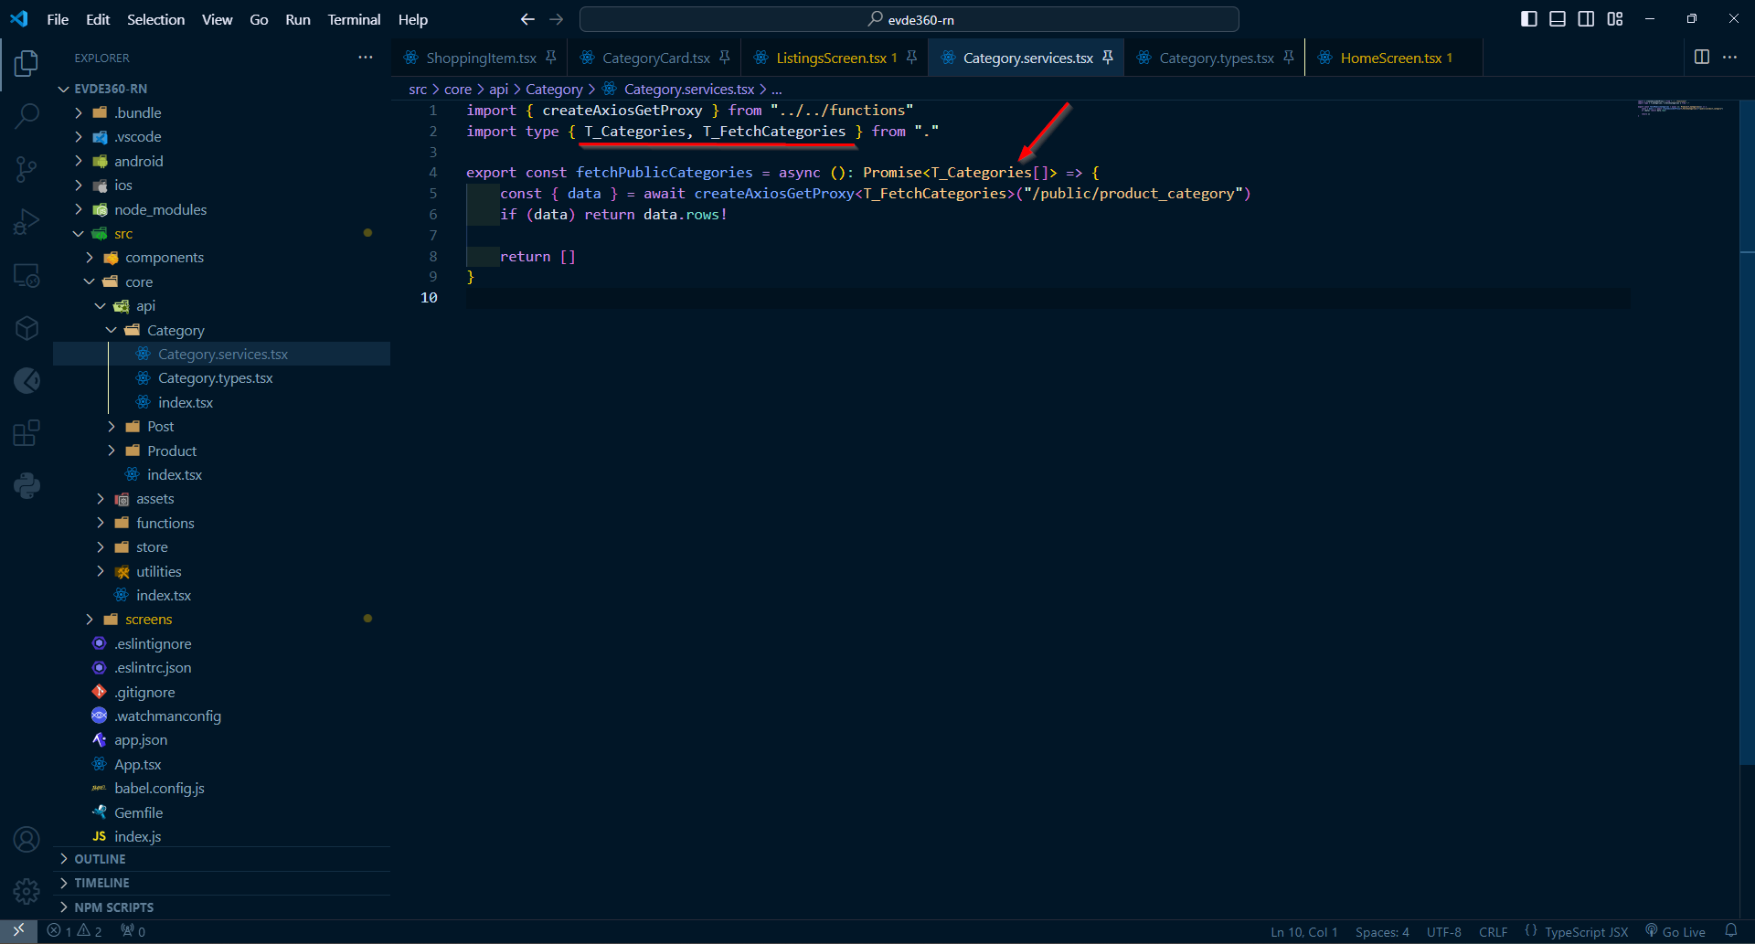Toggle the primary side bar layout
1755x944 pixels.
(1528, 19)
